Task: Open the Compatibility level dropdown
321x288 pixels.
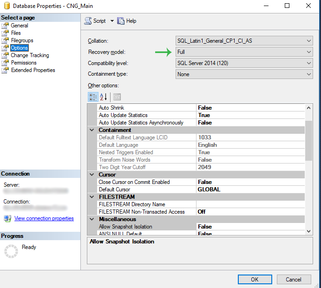Action: coord(244,63)
